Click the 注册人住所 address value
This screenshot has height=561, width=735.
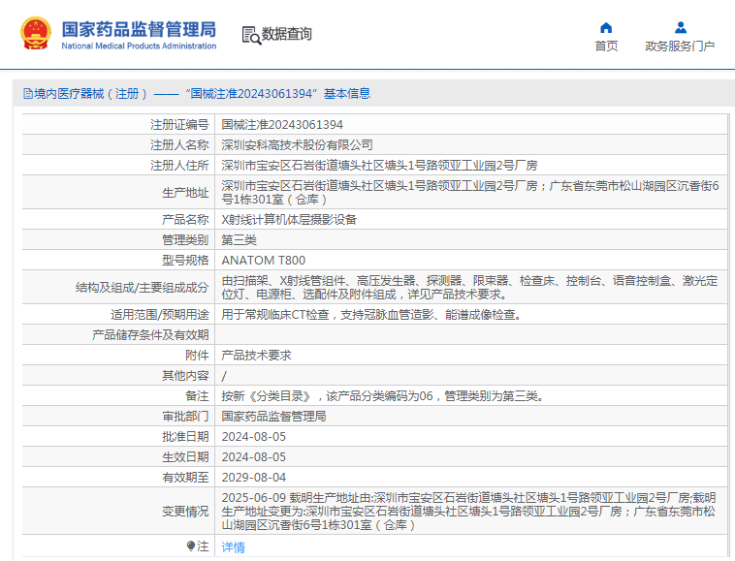[x=379, y=166]
